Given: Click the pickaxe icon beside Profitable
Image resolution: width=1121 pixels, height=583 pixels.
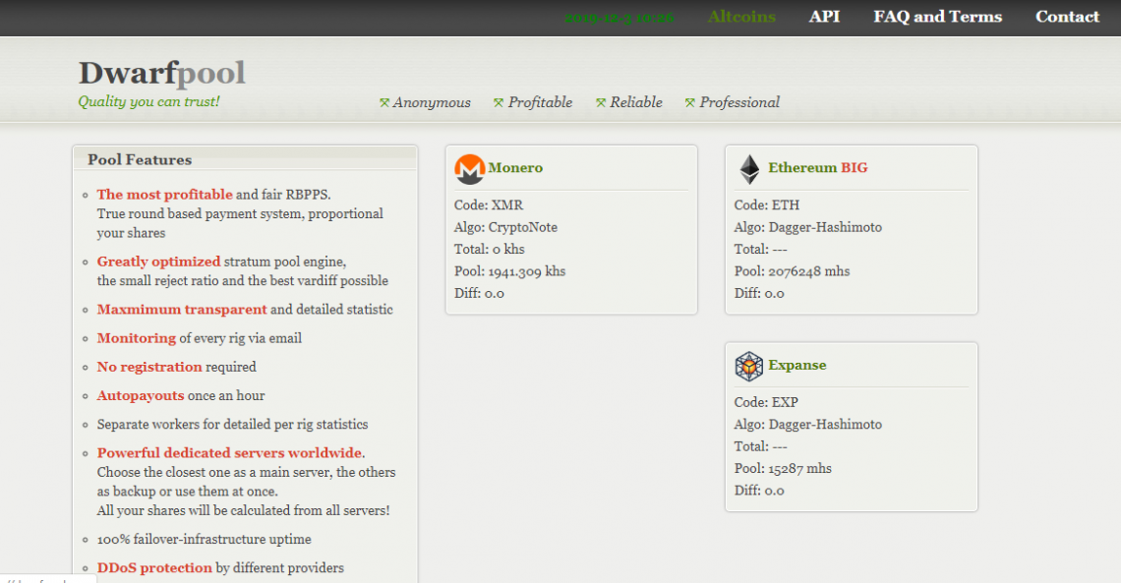Looking at the screenshot, I should [x=499, y=103].
